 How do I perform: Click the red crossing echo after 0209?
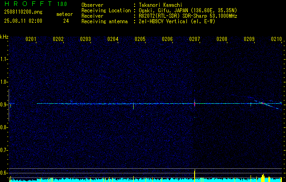(x=262, y=103)
